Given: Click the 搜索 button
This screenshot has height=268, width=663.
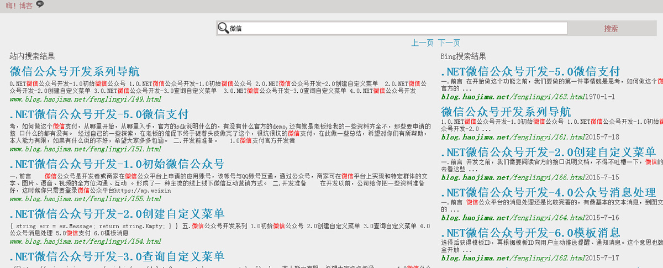Looking at the screenshot, I should pos(611,29).
